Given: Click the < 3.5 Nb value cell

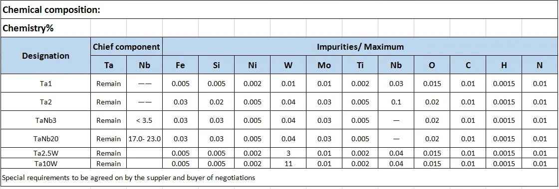Looking at the screenshot, I should coord(144,120).
